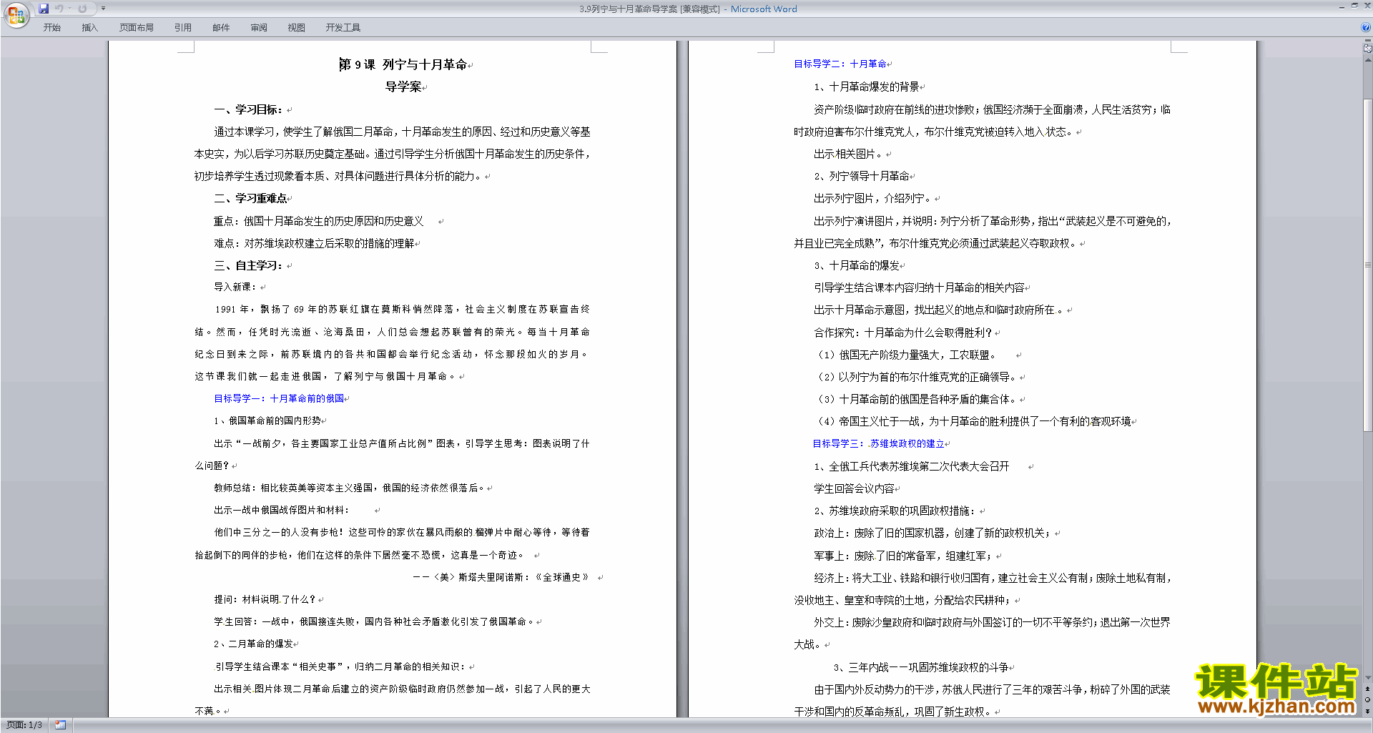Click the line beginning '政治上:废除了旧的国家机器'
Image resolution: width=1373 pixels, height=733 pixels.
[932, 533]
